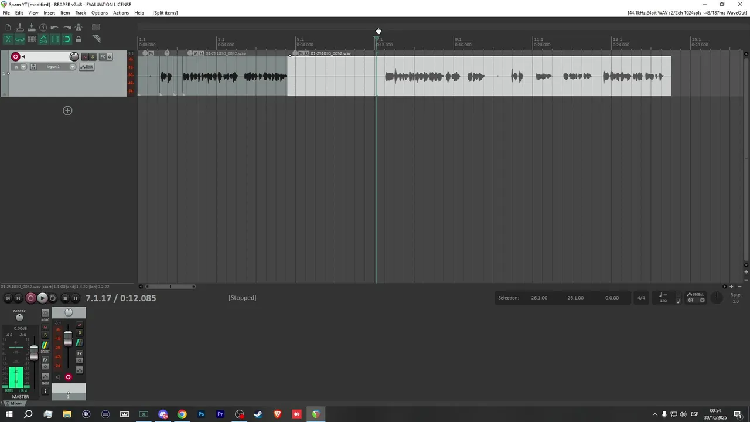Viewport: 750px width, 422px height.
Task: Open record mode 'in' dropdown
Action: coord(19,67)
